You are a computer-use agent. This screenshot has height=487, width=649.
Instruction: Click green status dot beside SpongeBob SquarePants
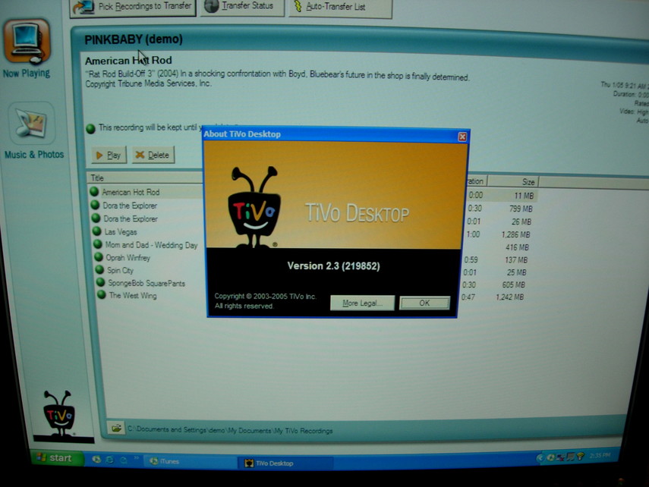click(x=101, y=282)
